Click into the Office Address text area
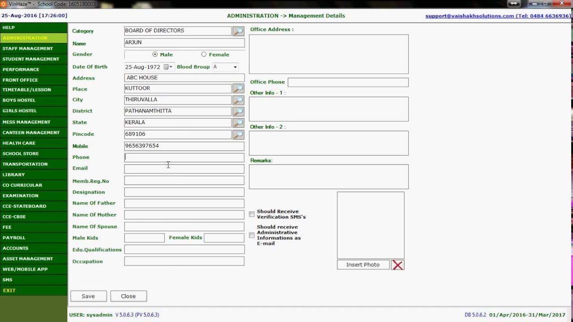The width and height of the screenshot is (573, 322). pyautogui.click(x=329, y=54)
